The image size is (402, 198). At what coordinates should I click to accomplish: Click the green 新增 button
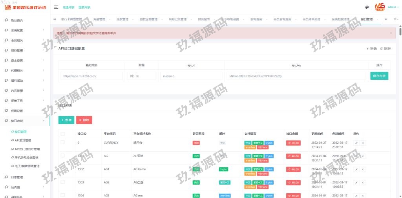point(66,120)
